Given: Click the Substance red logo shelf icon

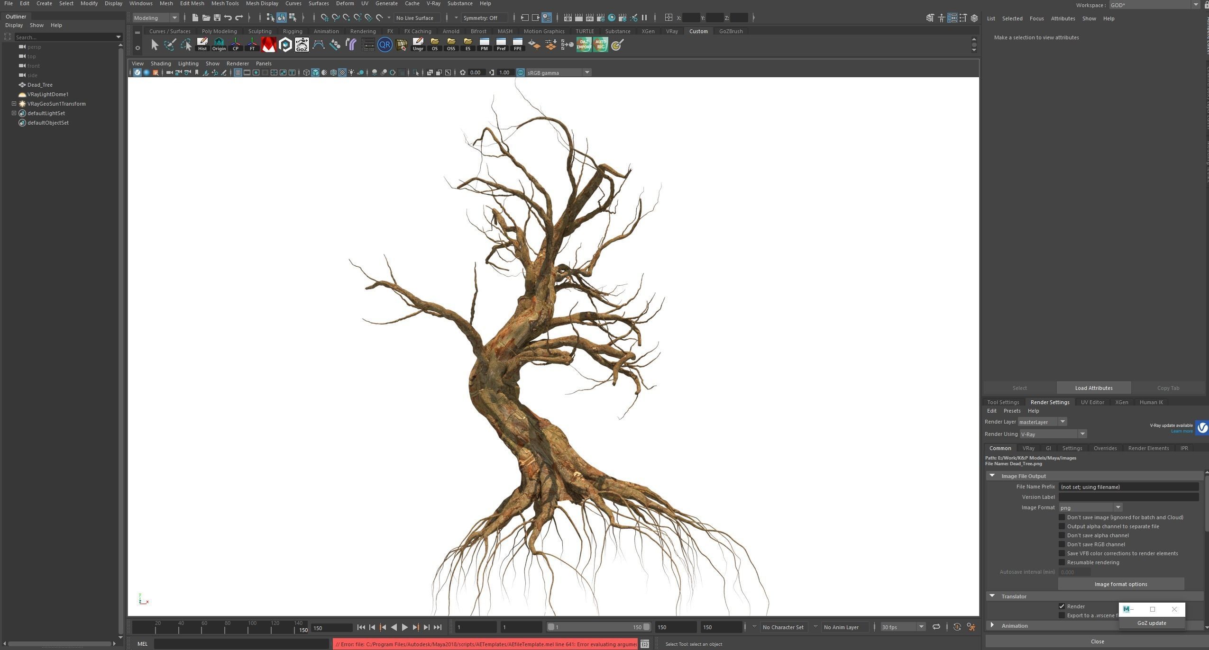Looking at the screenshot, I should [x=269, y=45].
